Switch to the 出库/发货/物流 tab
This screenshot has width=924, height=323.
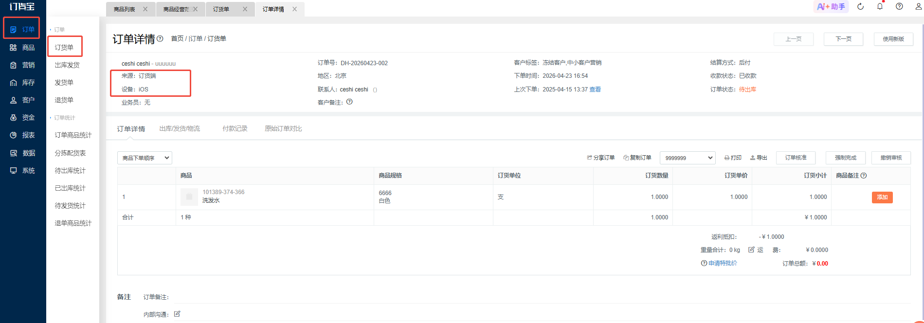180,128
